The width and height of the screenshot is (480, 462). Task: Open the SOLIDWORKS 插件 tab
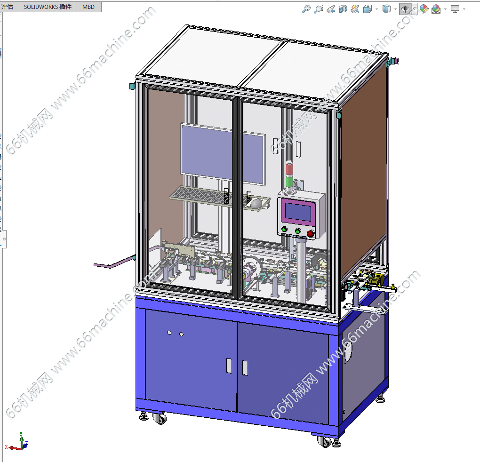point(48,7)
